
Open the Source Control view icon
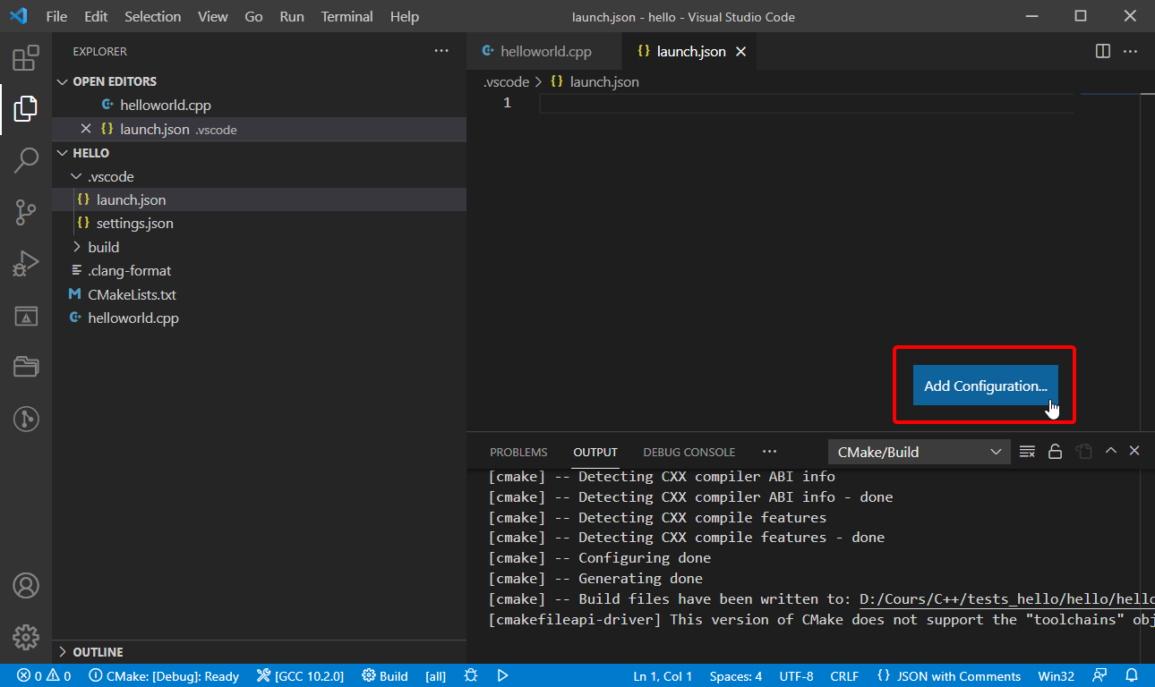click(x=25, y=213)
